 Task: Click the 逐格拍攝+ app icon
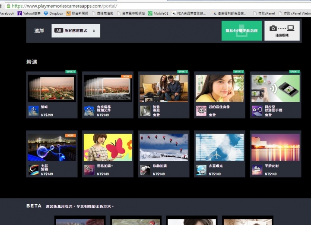tap(89, 170)
